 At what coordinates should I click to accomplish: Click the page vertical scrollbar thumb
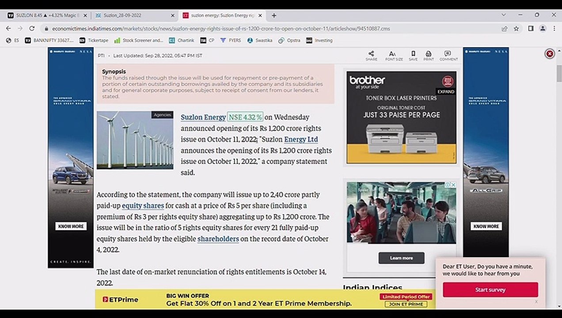click(558, 73)
